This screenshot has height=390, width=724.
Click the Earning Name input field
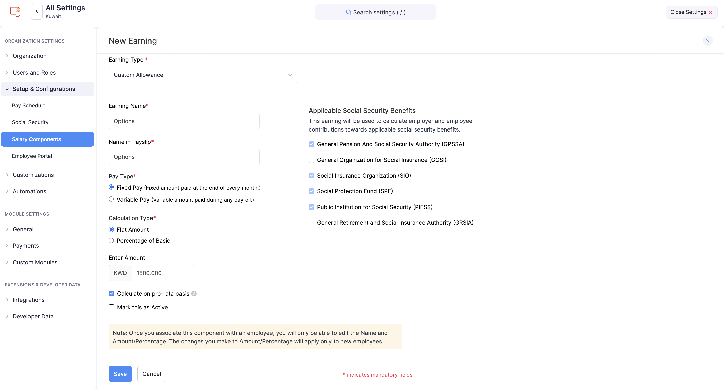(x=184, y=121)
